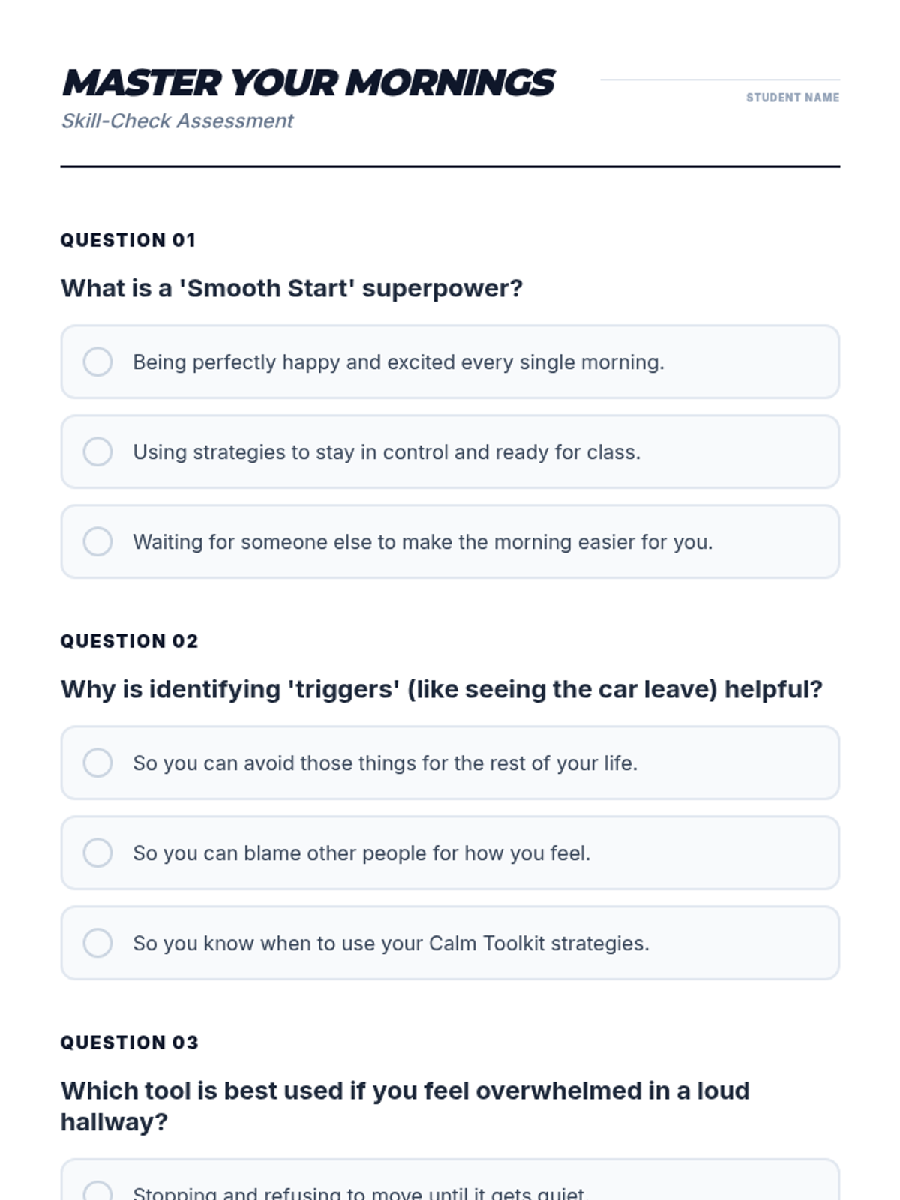The height and width of the screenshot is (1200, 900).
Task: Click the 'QUESTION 01' section label
Action: [128, 240]
